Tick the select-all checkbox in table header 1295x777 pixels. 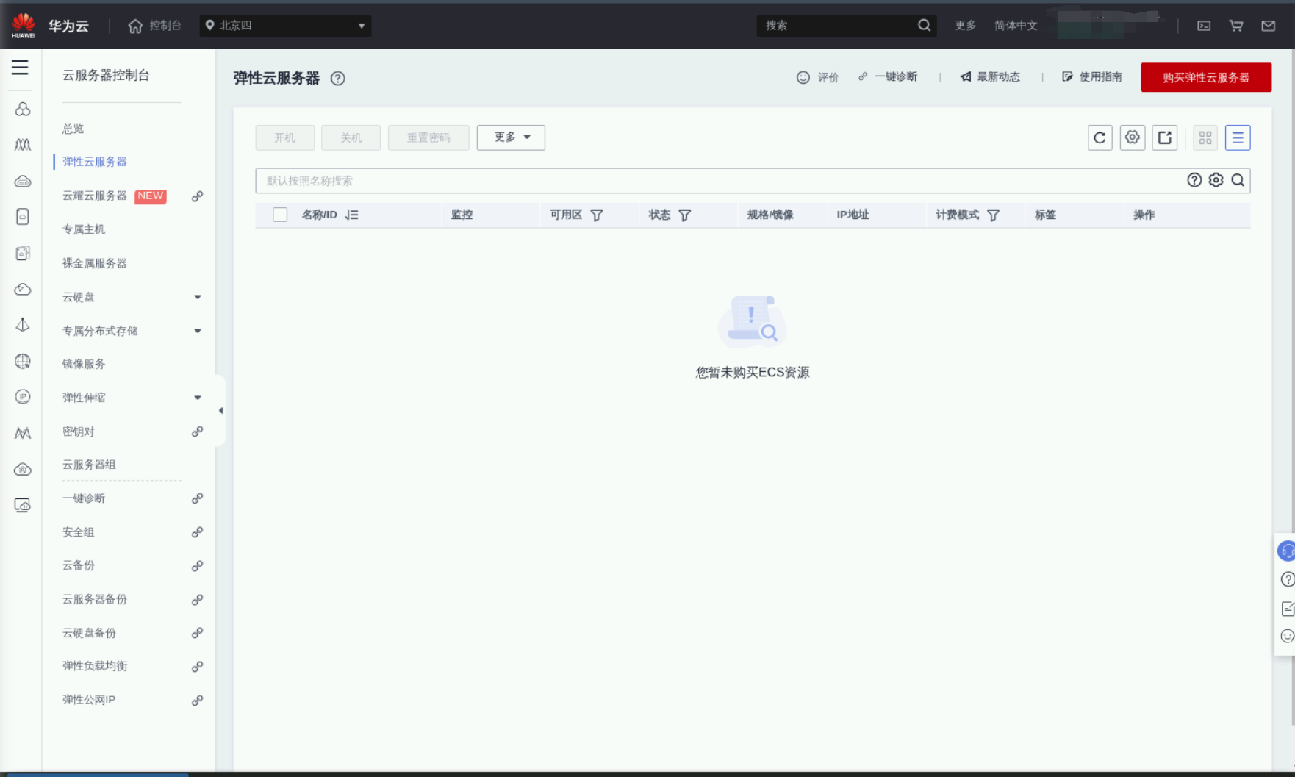pos(280,215)
